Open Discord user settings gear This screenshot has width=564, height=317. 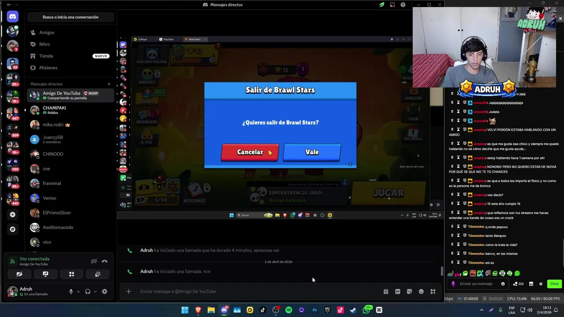[104, 291]
